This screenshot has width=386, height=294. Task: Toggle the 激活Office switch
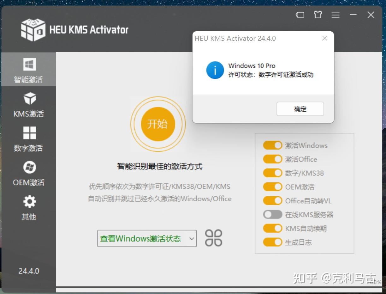[x=272, y=159]
